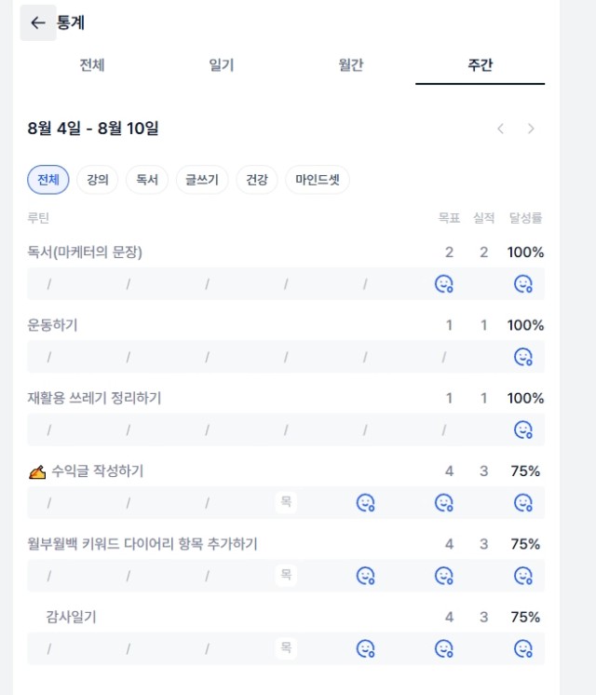
Task: Filter routines by 마인드셋 chip
Action: coord(318,180)
